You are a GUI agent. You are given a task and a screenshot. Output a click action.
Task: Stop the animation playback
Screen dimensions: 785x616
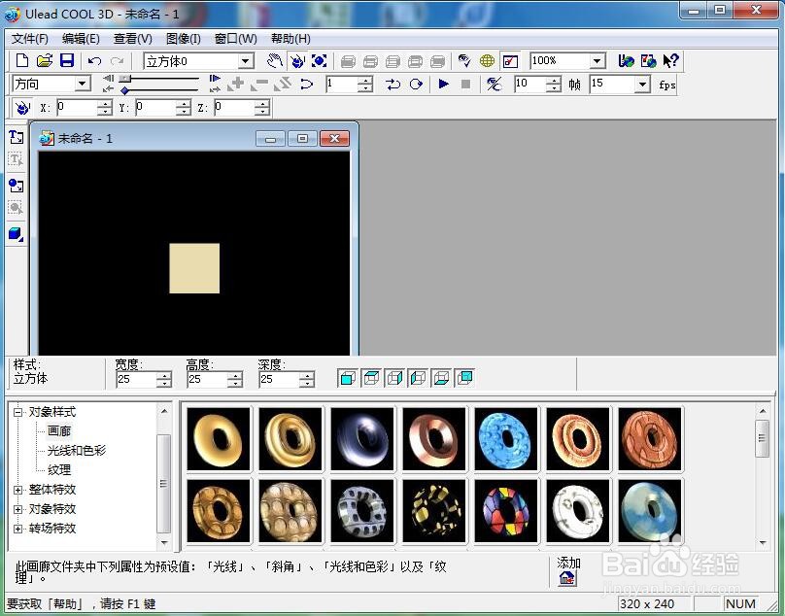pyautogui.click(x=465, y=85)
